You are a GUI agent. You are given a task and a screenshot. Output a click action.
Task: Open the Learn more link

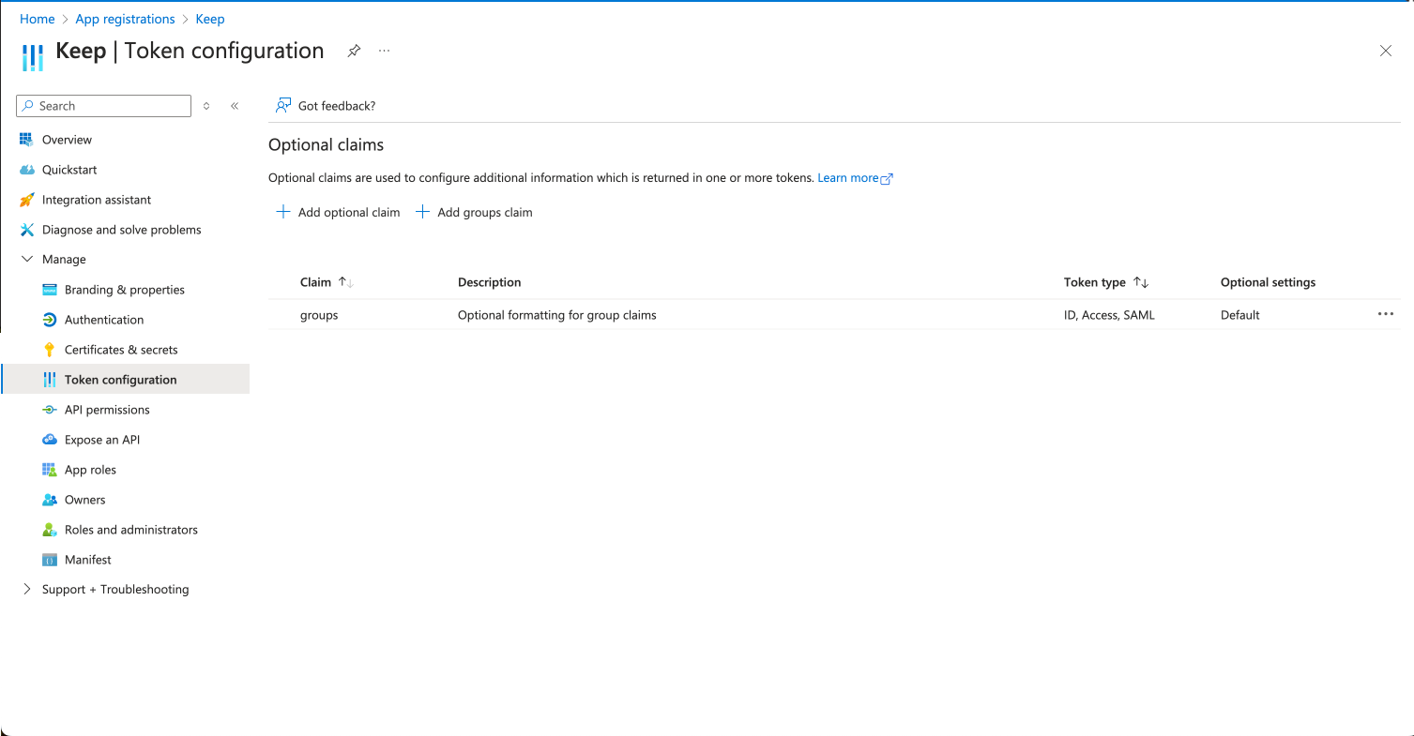(x=855, y=178)
